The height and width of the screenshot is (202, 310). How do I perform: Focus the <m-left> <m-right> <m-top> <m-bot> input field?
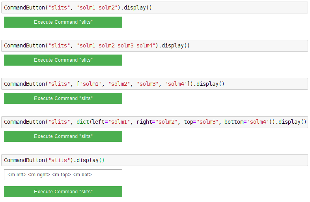[63, 175]
